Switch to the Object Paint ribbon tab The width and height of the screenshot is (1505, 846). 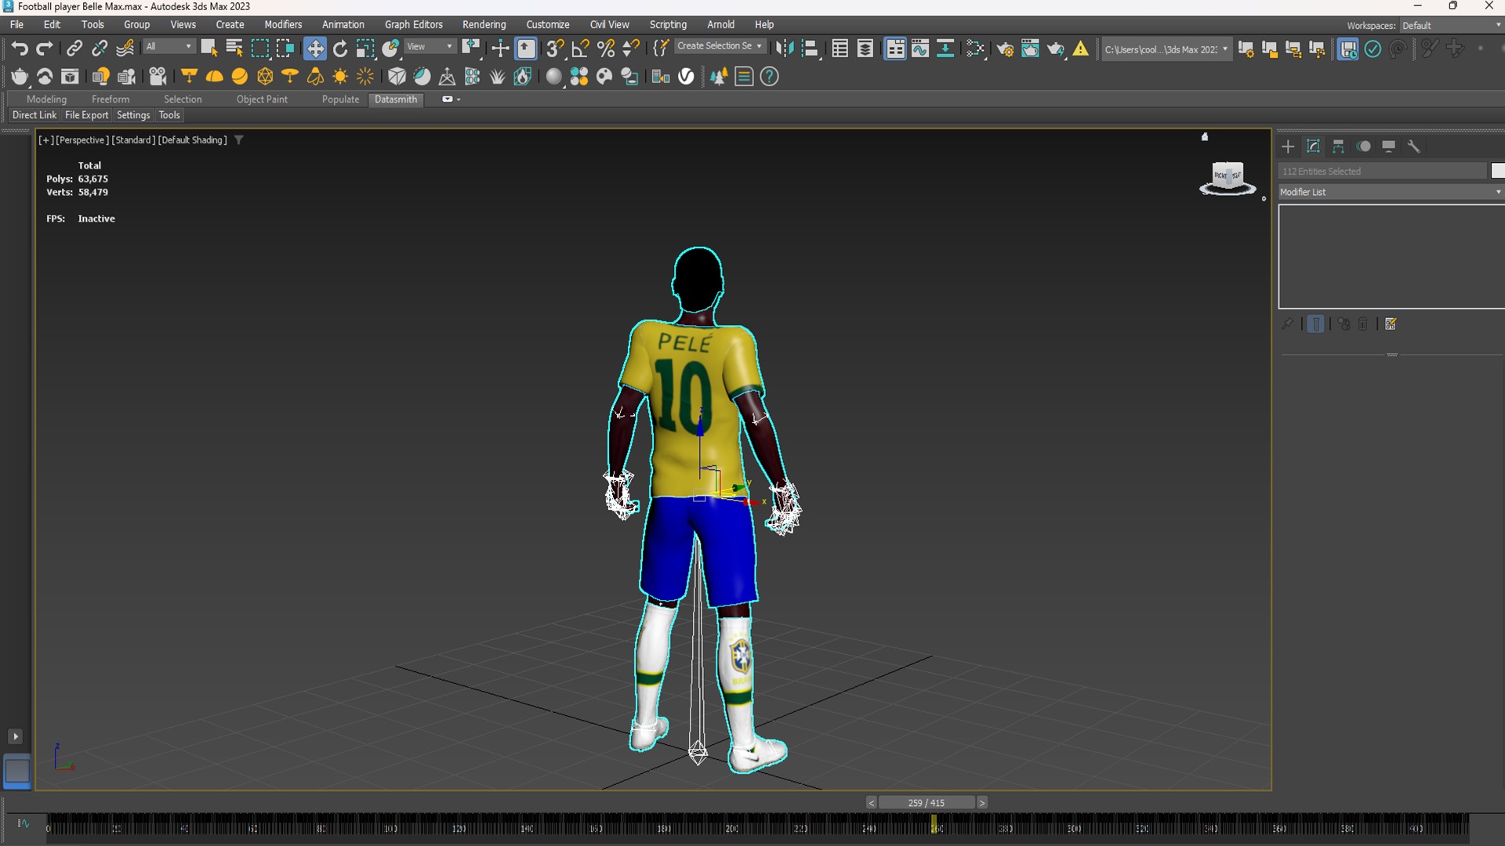click(262, 99)
